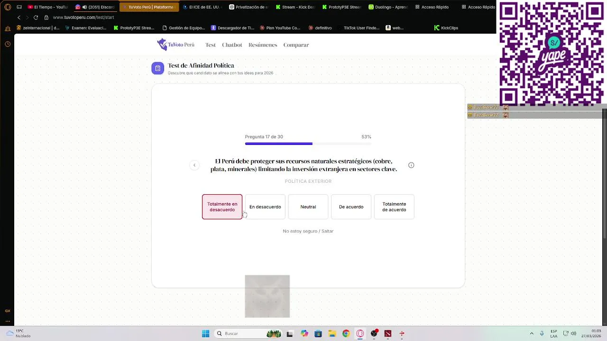Click the question progress bar

click(308, 144)
